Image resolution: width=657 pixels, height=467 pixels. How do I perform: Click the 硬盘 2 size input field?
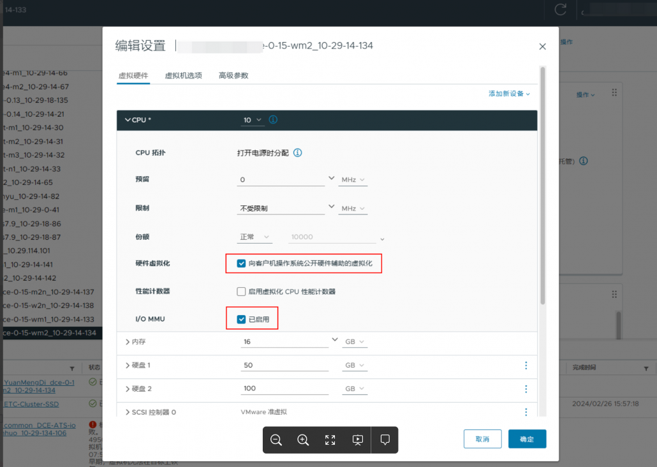[x=284, y=389]
